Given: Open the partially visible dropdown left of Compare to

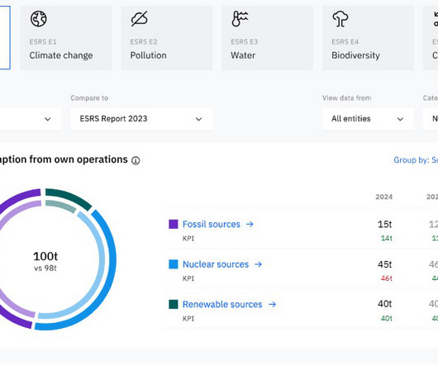Looking at the screenshot, I should point(31,119).
